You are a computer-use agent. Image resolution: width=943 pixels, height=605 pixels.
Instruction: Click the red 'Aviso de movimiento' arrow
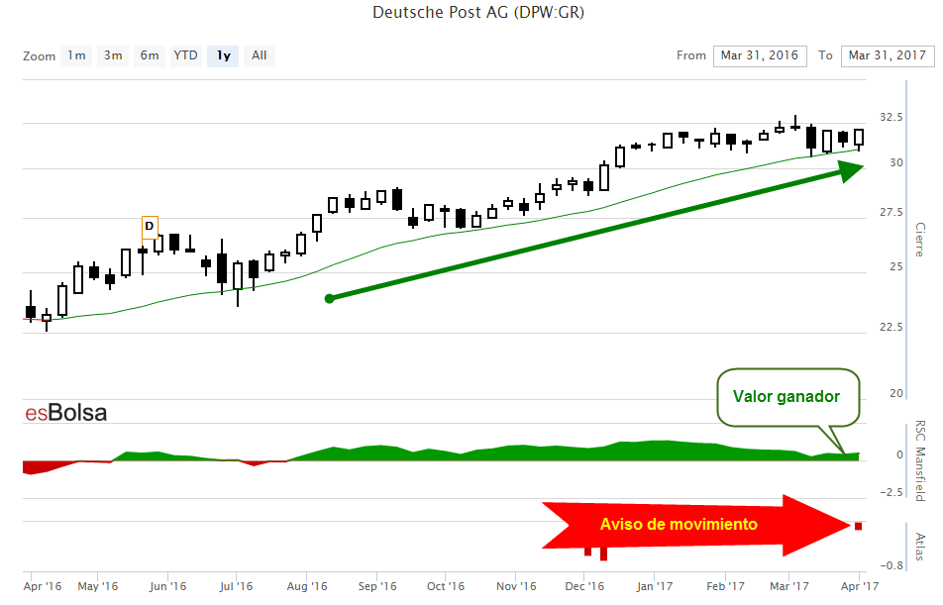click(696, 525)
